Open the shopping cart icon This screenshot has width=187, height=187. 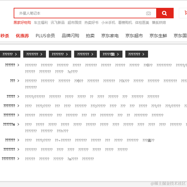tap(186, 13)
